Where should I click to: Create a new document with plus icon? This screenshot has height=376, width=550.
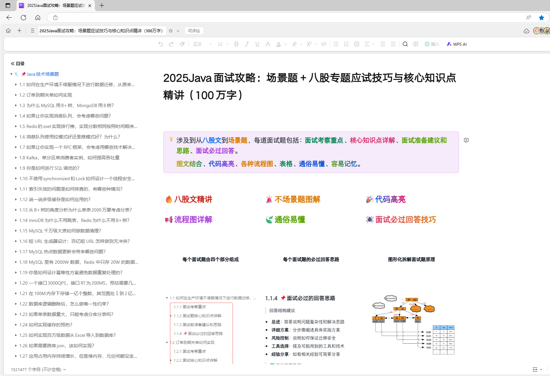click(x=20, y=31)
